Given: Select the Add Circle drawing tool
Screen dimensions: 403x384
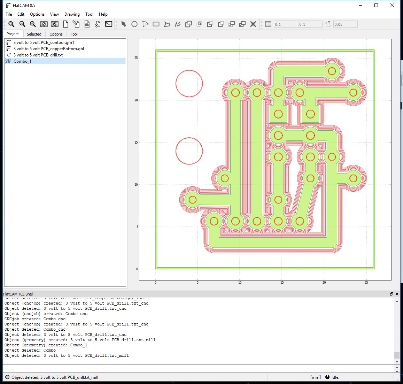Looking at the screenshot, I should [x=134, y=24].
